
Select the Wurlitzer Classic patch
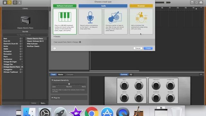tap(33, 46)
